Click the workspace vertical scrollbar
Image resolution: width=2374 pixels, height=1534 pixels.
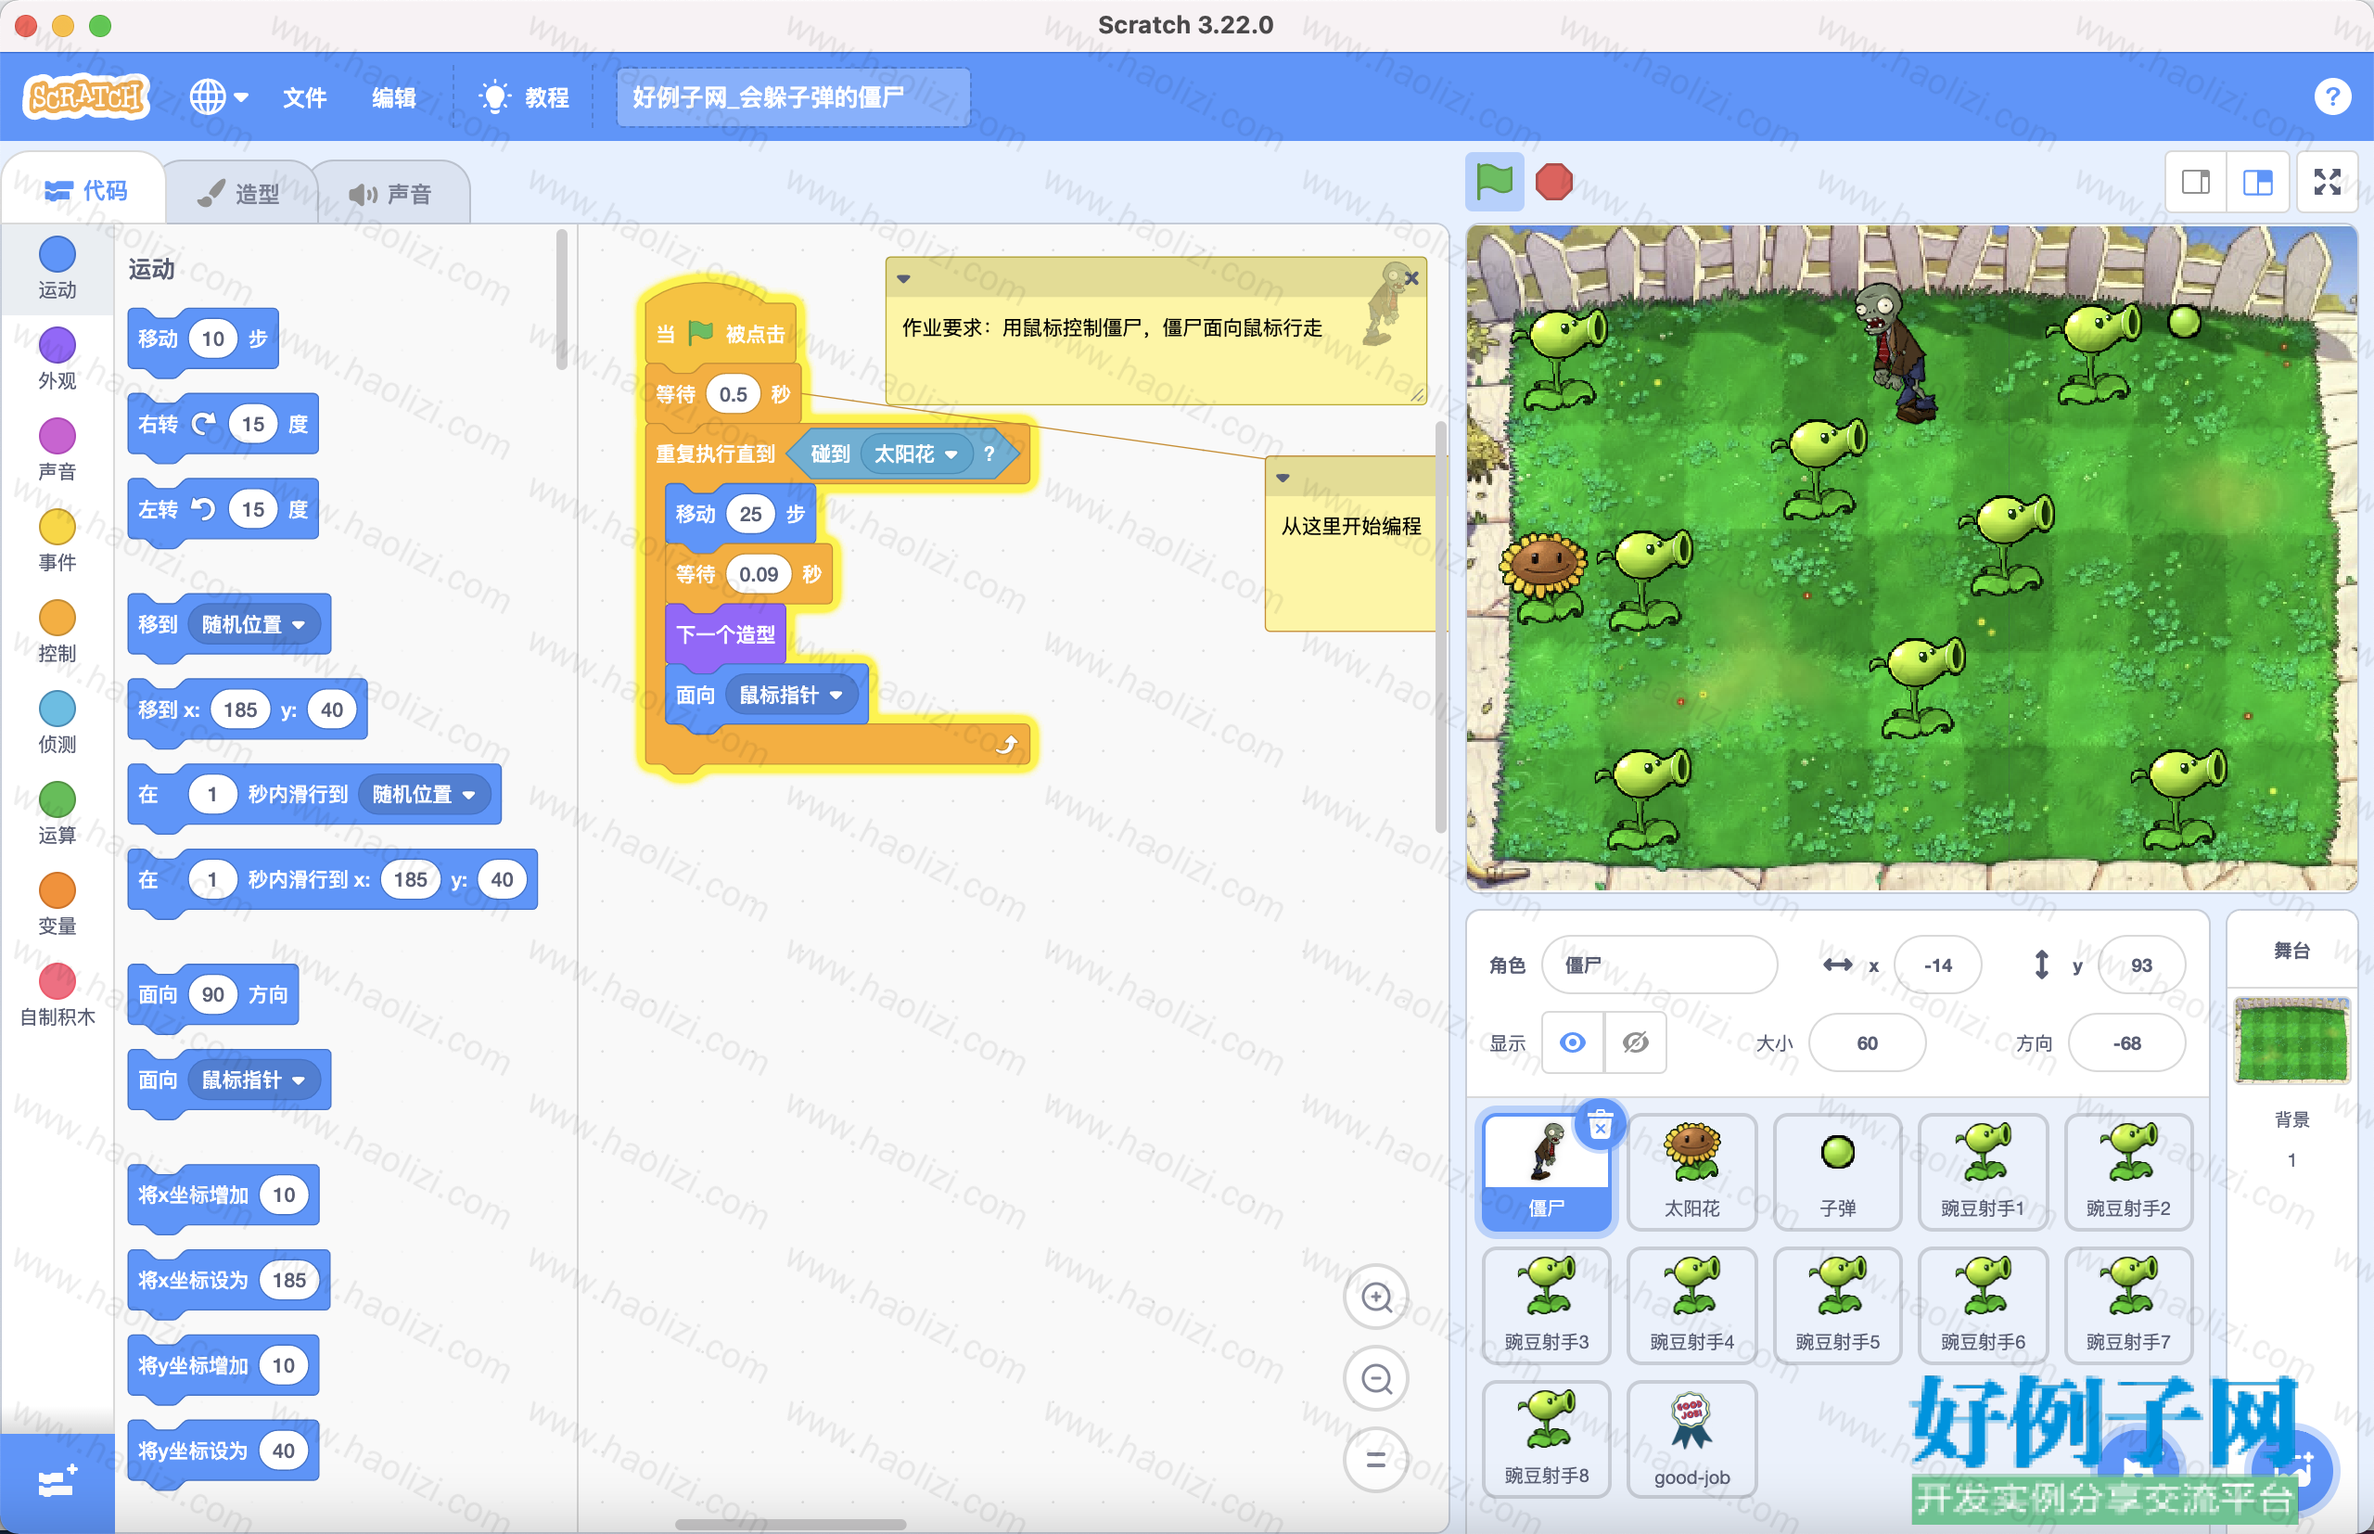click(1440, 628)
